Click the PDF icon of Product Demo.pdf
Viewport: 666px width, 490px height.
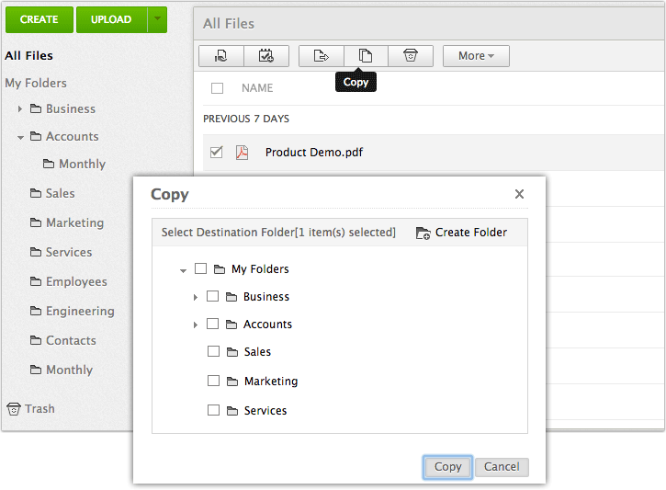pyautogui.click(x=243, y=152)
